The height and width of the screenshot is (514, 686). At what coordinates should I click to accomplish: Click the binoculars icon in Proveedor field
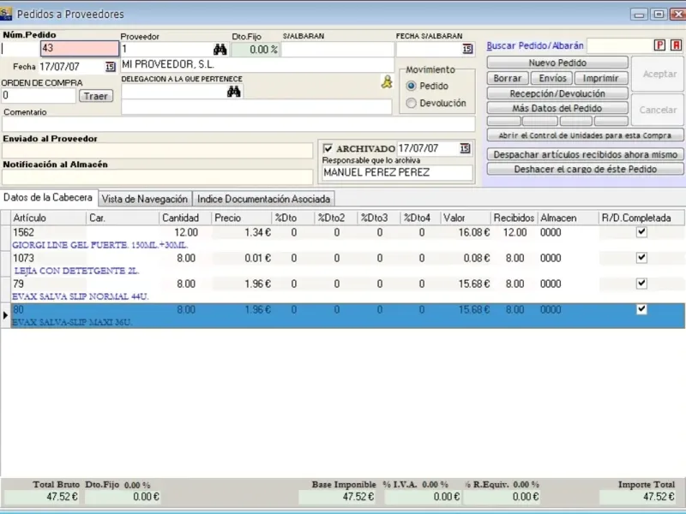click(x=220, y=50)
